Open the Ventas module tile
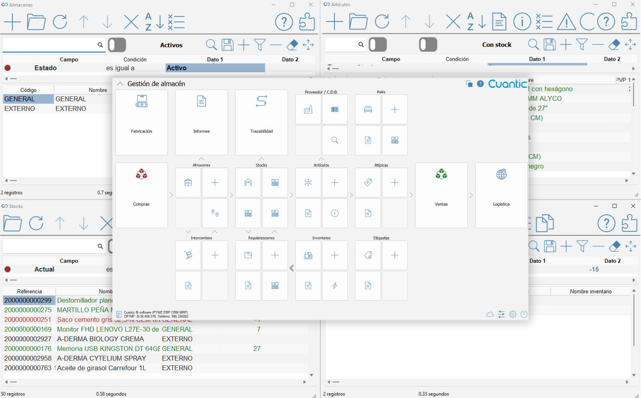Screen dimensions: 641x398 (441, 195)
